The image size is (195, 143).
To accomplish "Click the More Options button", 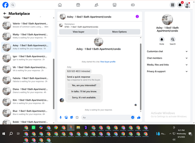I will tap(119, 32).
